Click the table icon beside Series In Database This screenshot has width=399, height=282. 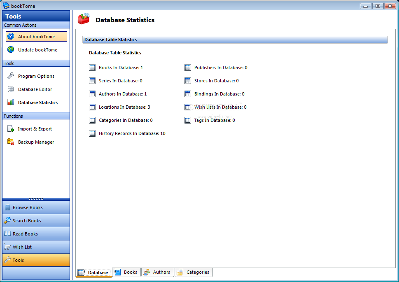(92, 81)
